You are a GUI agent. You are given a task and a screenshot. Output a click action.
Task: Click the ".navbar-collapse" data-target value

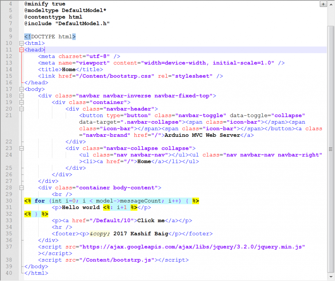tap(151, 122)
